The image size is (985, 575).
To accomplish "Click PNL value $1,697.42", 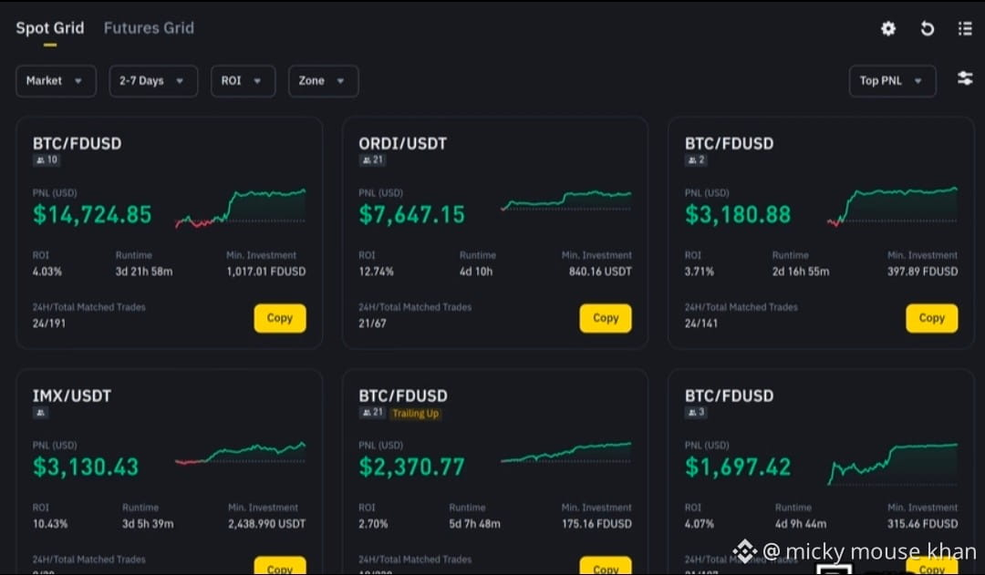I will click(x=738, y=467).
